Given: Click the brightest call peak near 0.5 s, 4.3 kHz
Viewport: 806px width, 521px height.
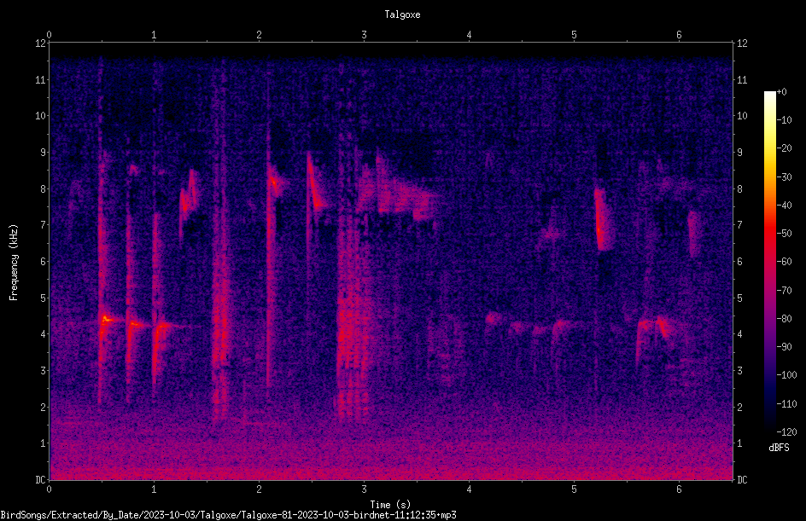Looking at the screenshot, I should tap(106, 320).
